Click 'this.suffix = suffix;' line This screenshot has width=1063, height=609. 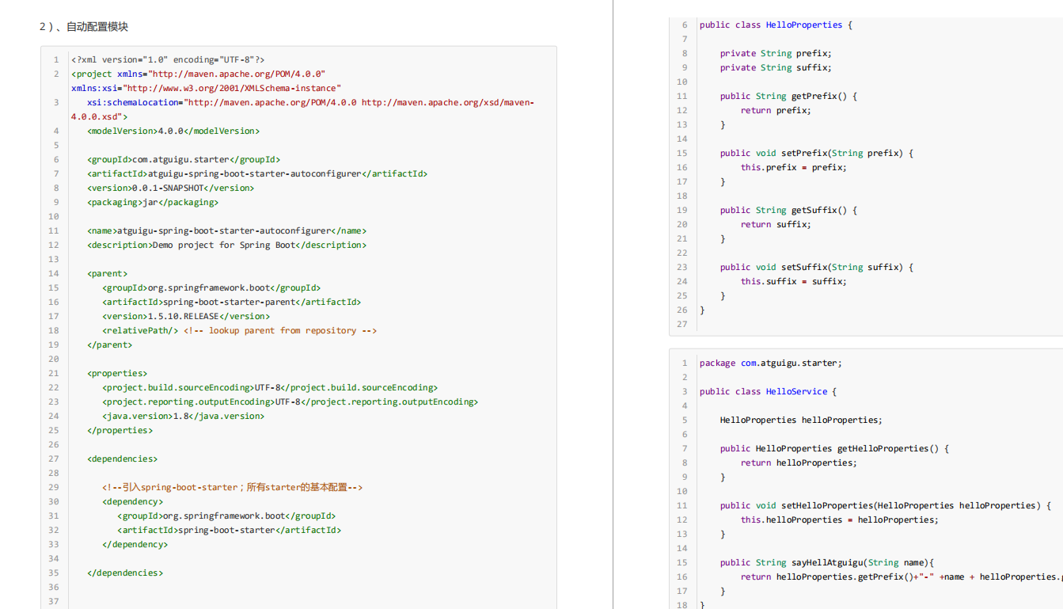point(794,282)
